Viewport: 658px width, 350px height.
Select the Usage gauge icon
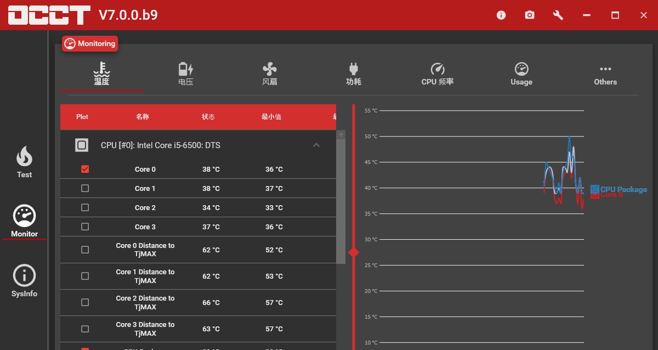(521, 73)
